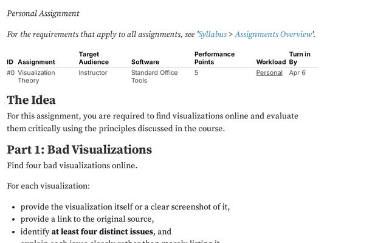This screenshot has height=243, width=389.
Task: Click the Performance Points column header
Action: point(214,58)
